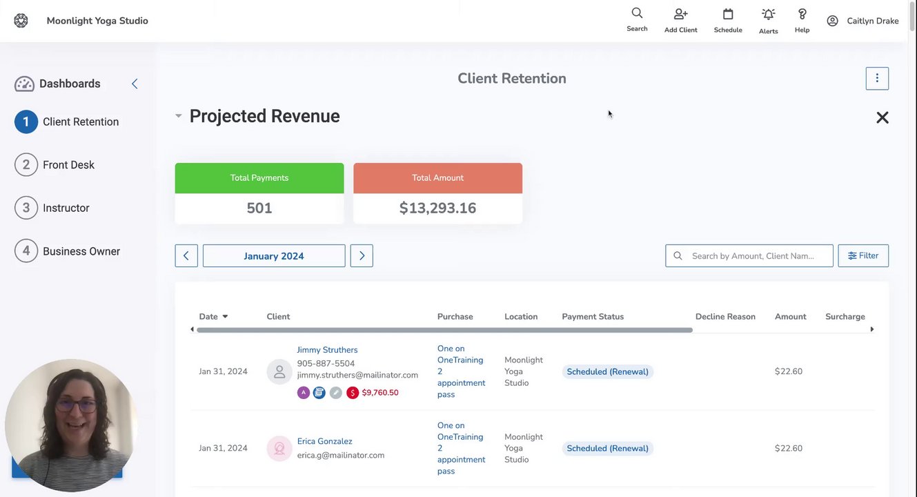Click the Help icon
The width and height of the screenshot is (917, 497).
[x=802, y=14]
